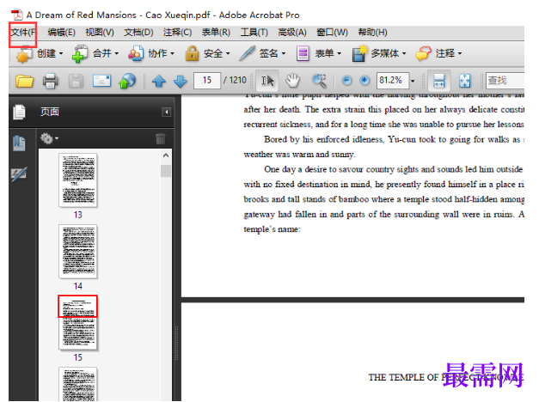This screenshot has width=539, height=402.
Task: Click the delete pages trash icon
Action: [160, 138]
